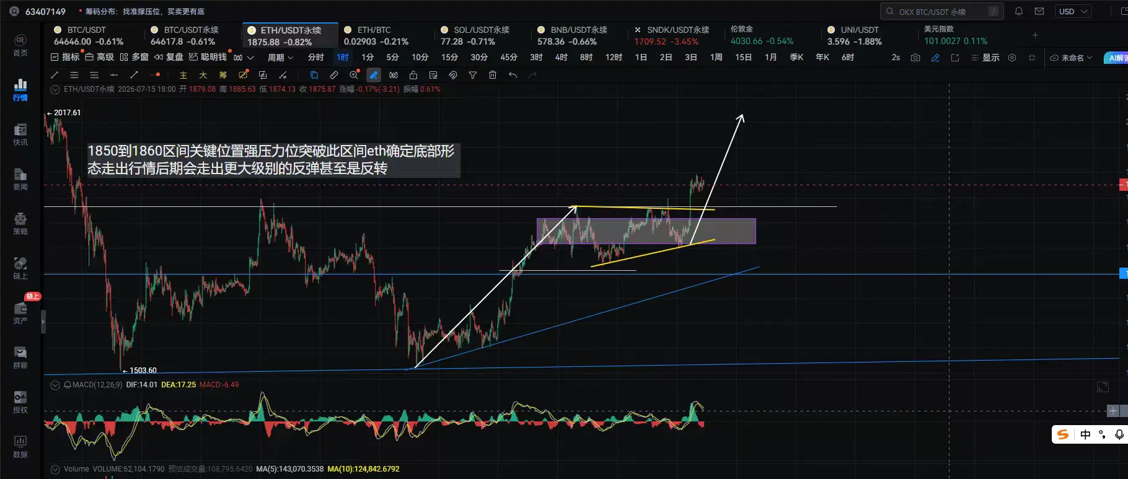
Task: Click the magnifier zoom tool icon
Action: click(x=354, y=75)
